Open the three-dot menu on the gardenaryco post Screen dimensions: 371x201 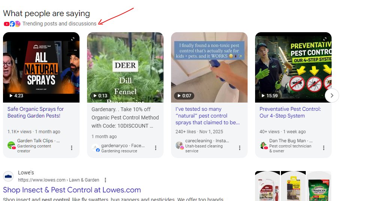point(156,148)
